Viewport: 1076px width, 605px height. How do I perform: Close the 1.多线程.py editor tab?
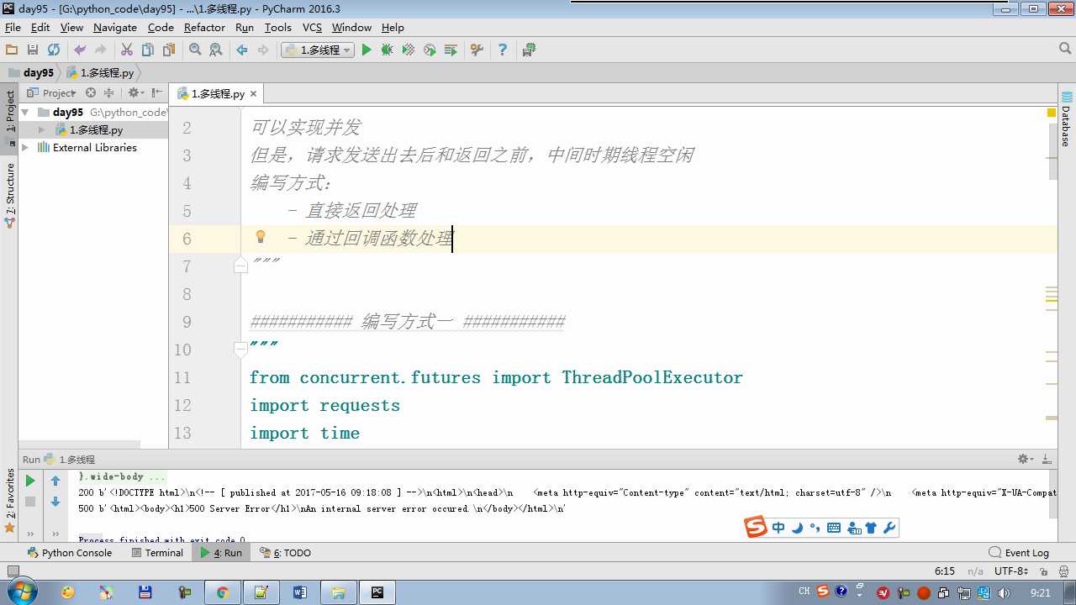tap(252, 94)
